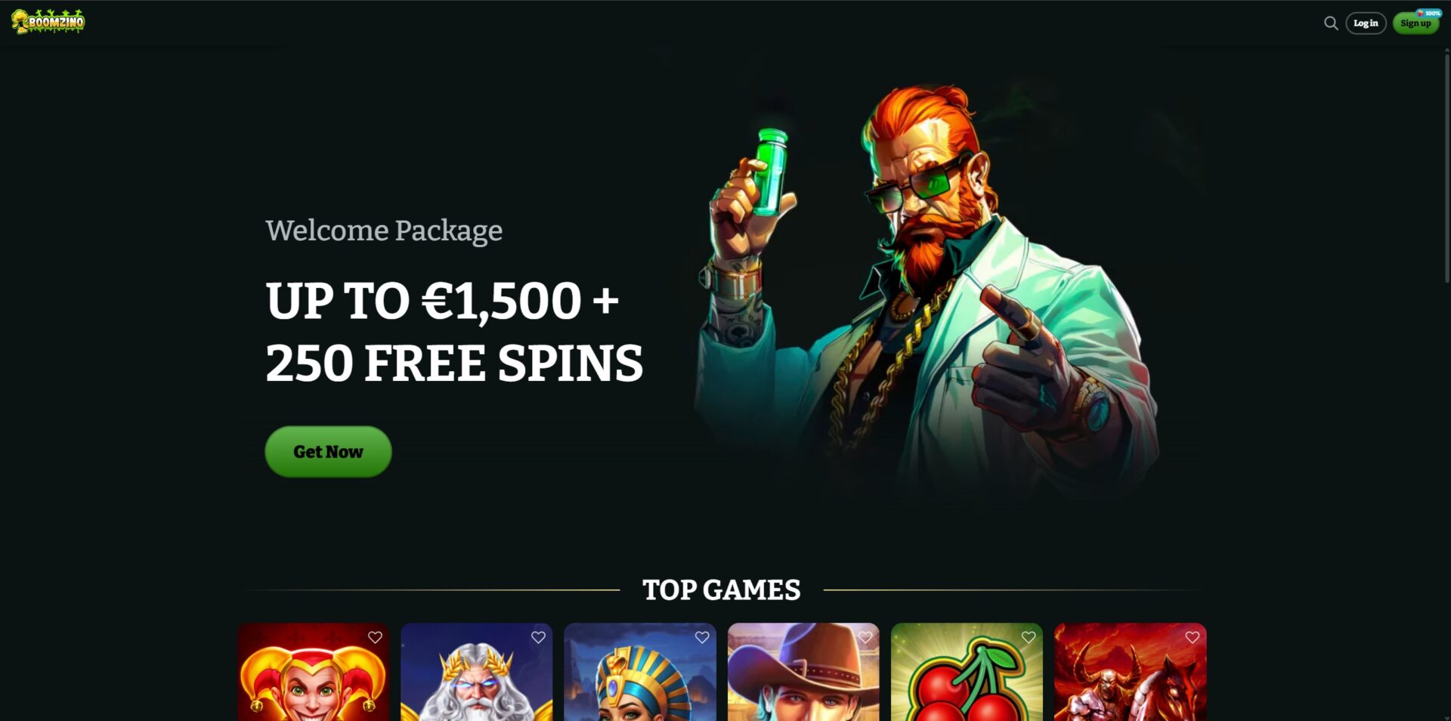Viewport: 1451px width, 721px height.
Task: Toggle heart on Zeus game thumbnail
Action: [x=538, y=637]
